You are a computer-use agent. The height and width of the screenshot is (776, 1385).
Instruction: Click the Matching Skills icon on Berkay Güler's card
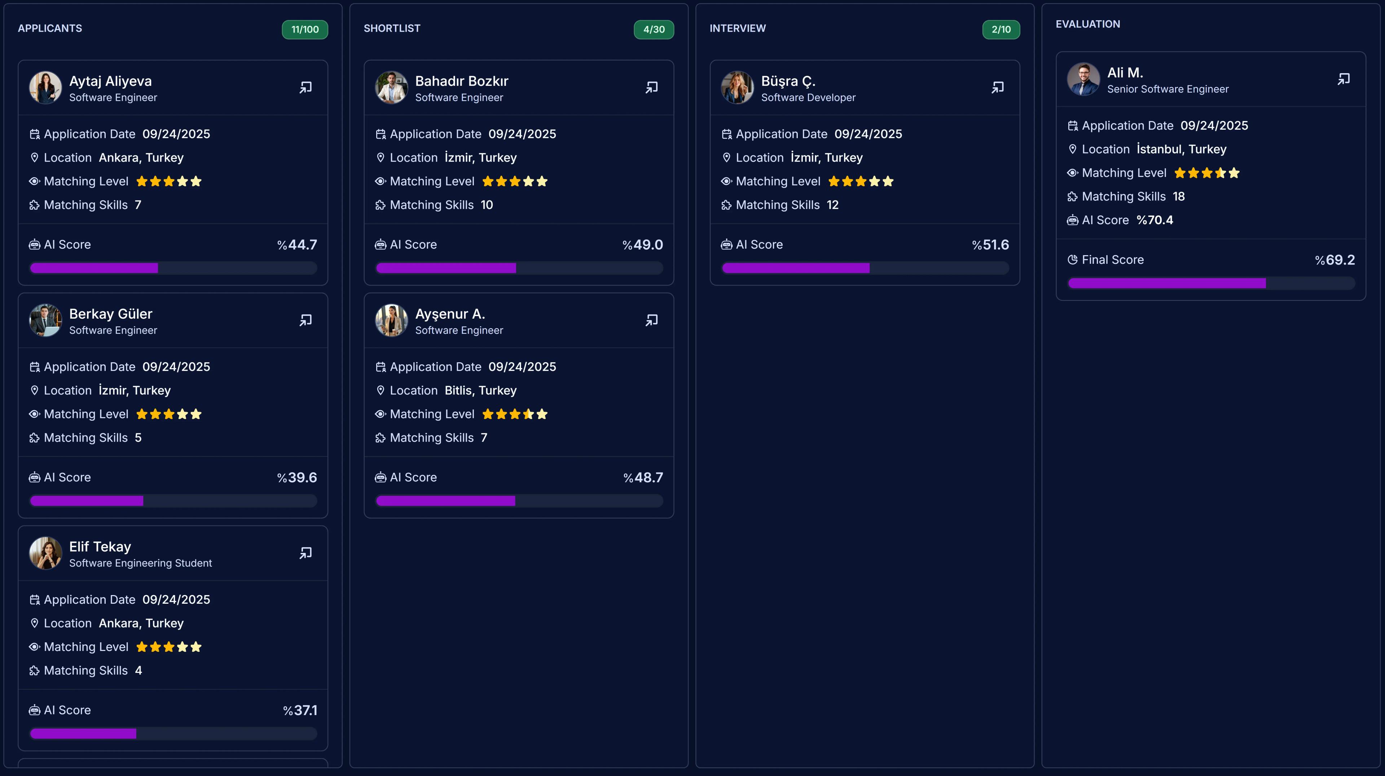[34, 438]
